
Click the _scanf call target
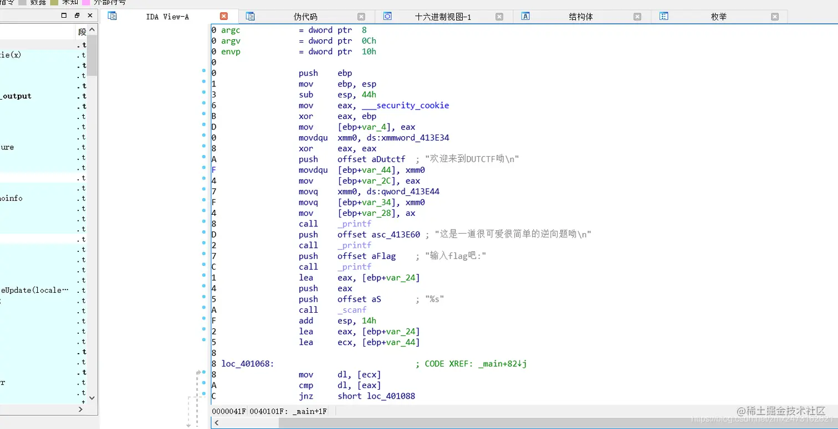coord(352,310)
